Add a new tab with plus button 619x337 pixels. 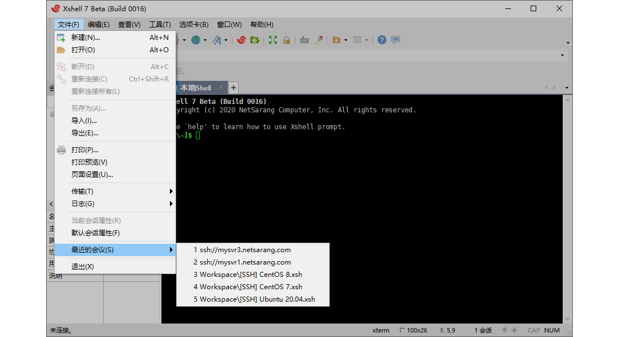pos(234,88)
